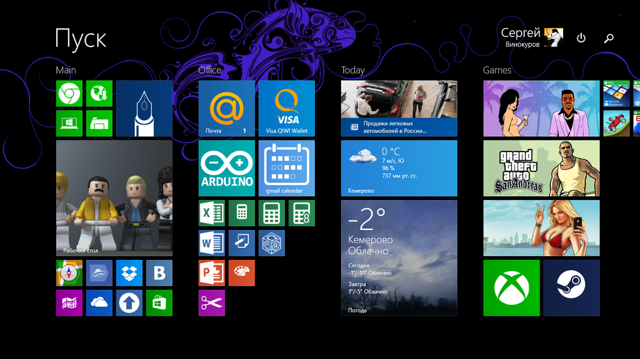The height and width of the screenshot is (359, 640).
Task: Launch the GTA V blonde girl tile
Action: (541, 228)
